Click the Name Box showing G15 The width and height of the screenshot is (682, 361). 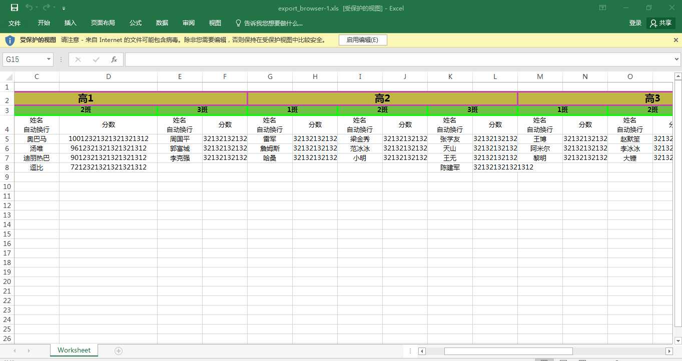(24, 59)
